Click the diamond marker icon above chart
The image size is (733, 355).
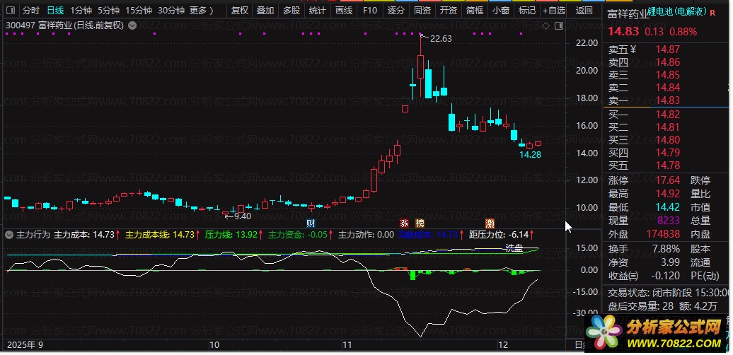coord(546,25)
